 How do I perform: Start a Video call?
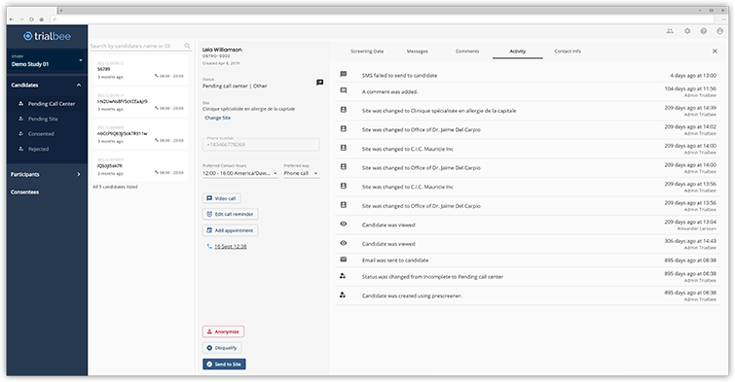(x=221, y=198)
